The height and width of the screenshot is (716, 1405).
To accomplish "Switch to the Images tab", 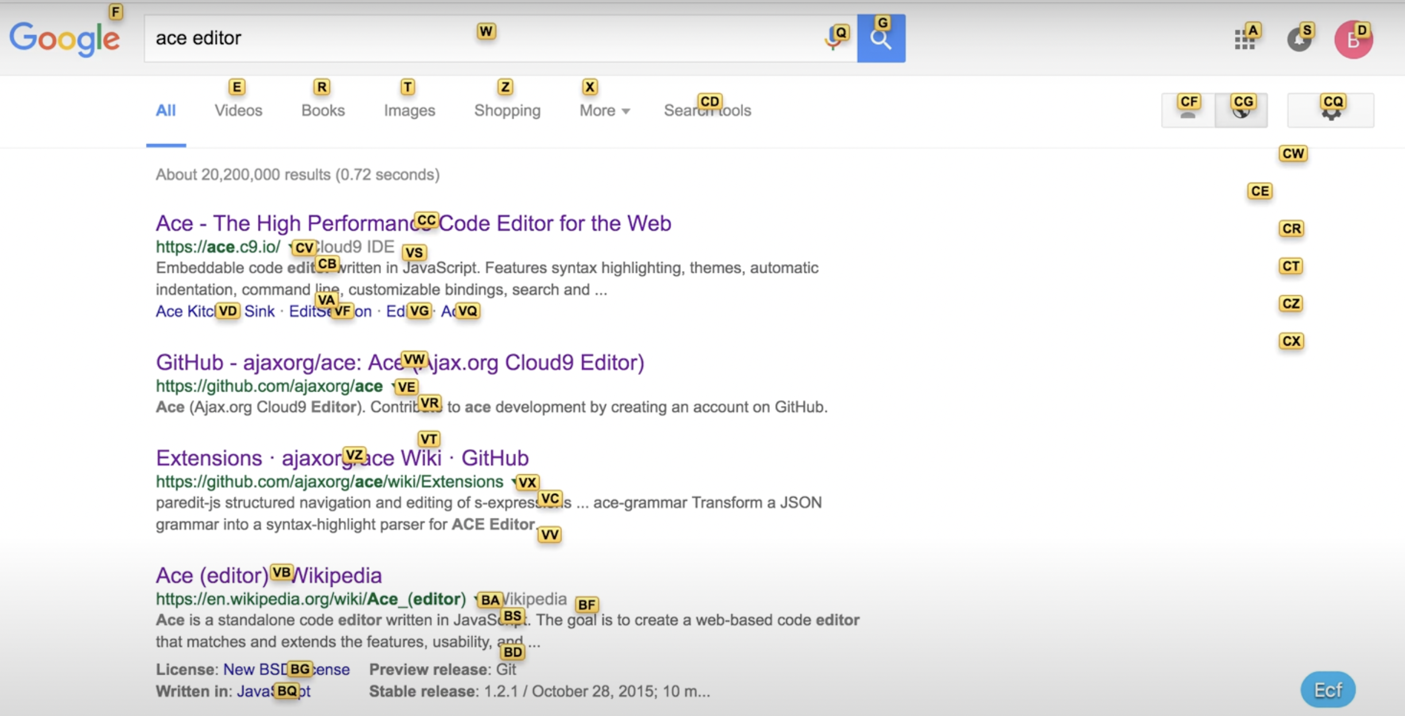I will pyautogui.click(x=409, y=110).
